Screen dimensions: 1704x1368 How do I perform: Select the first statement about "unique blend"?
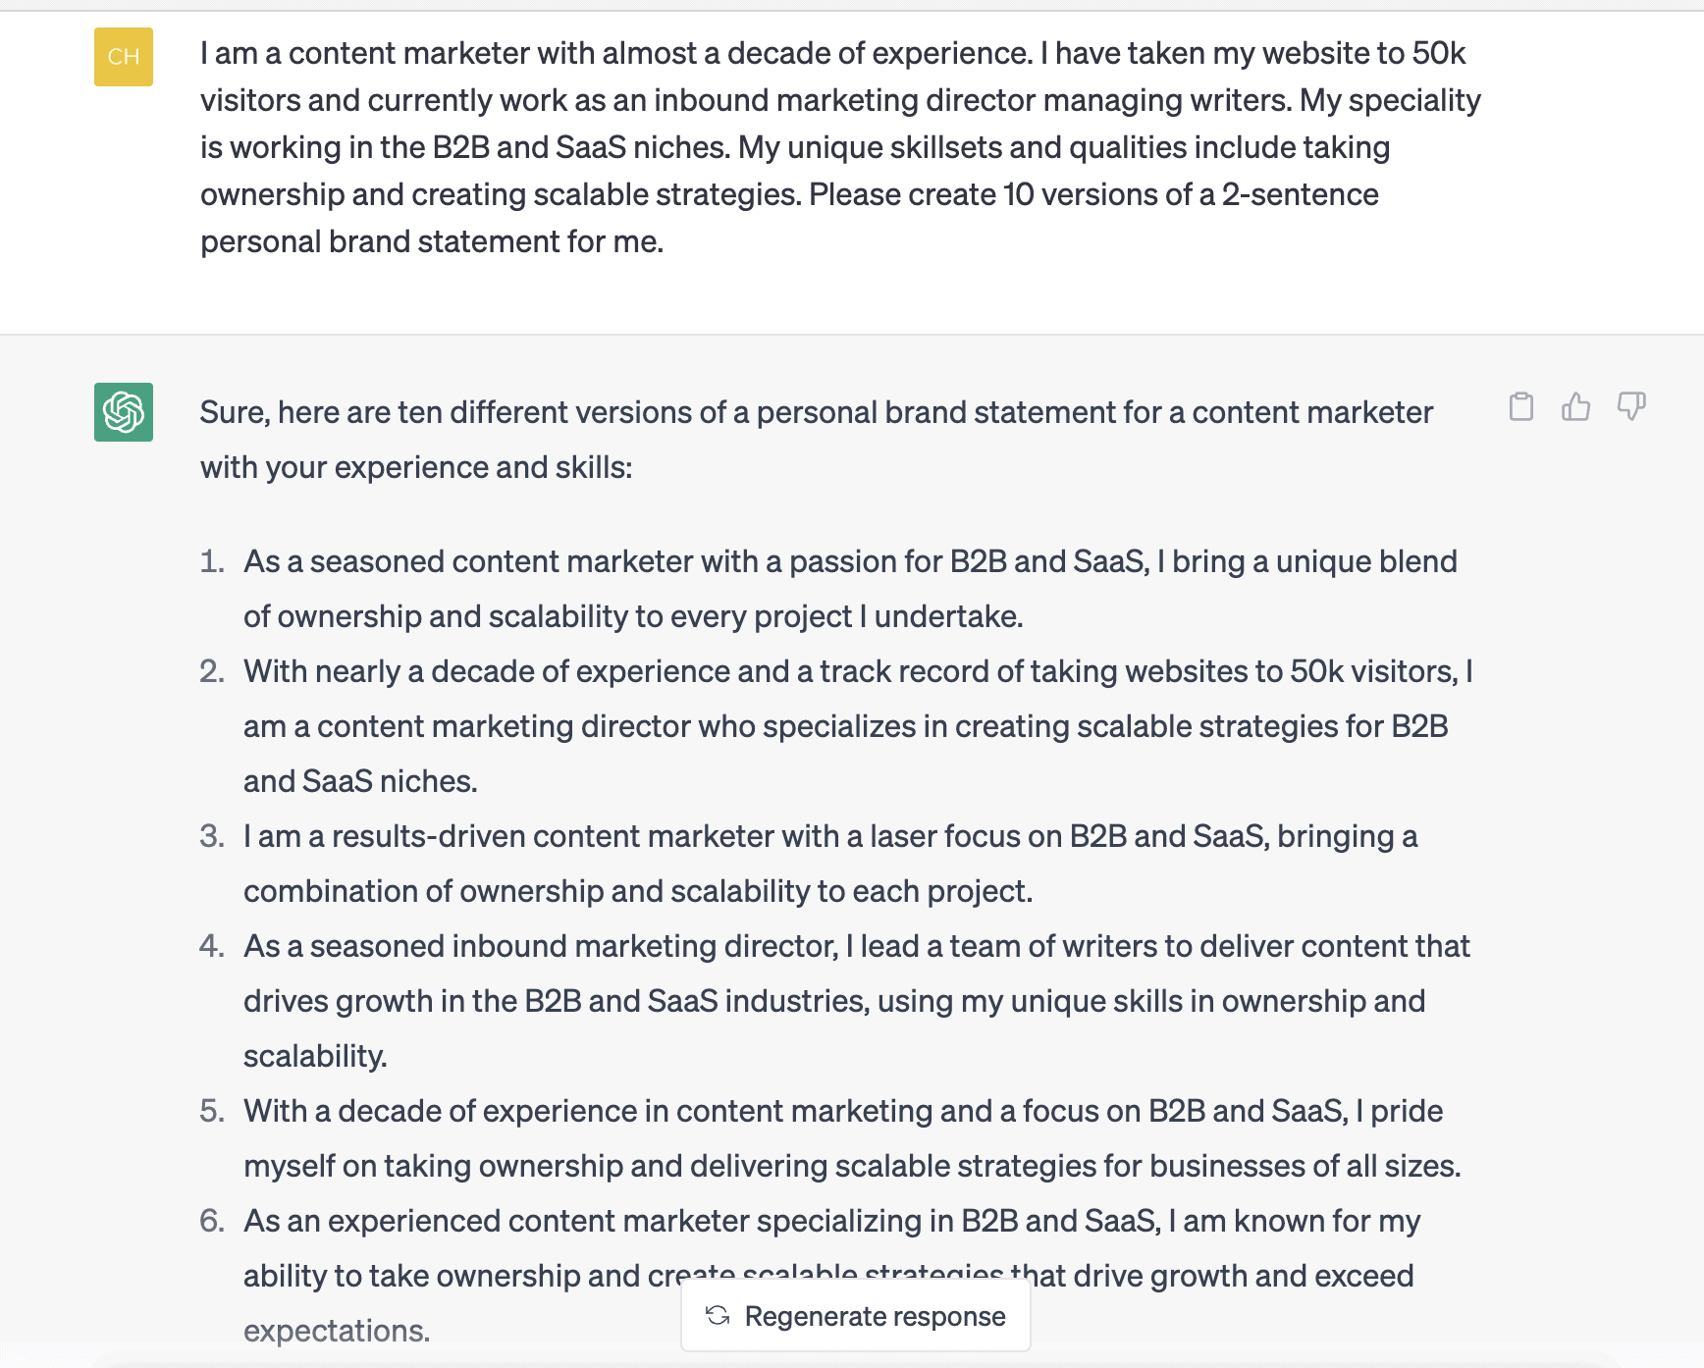point(850,589)
